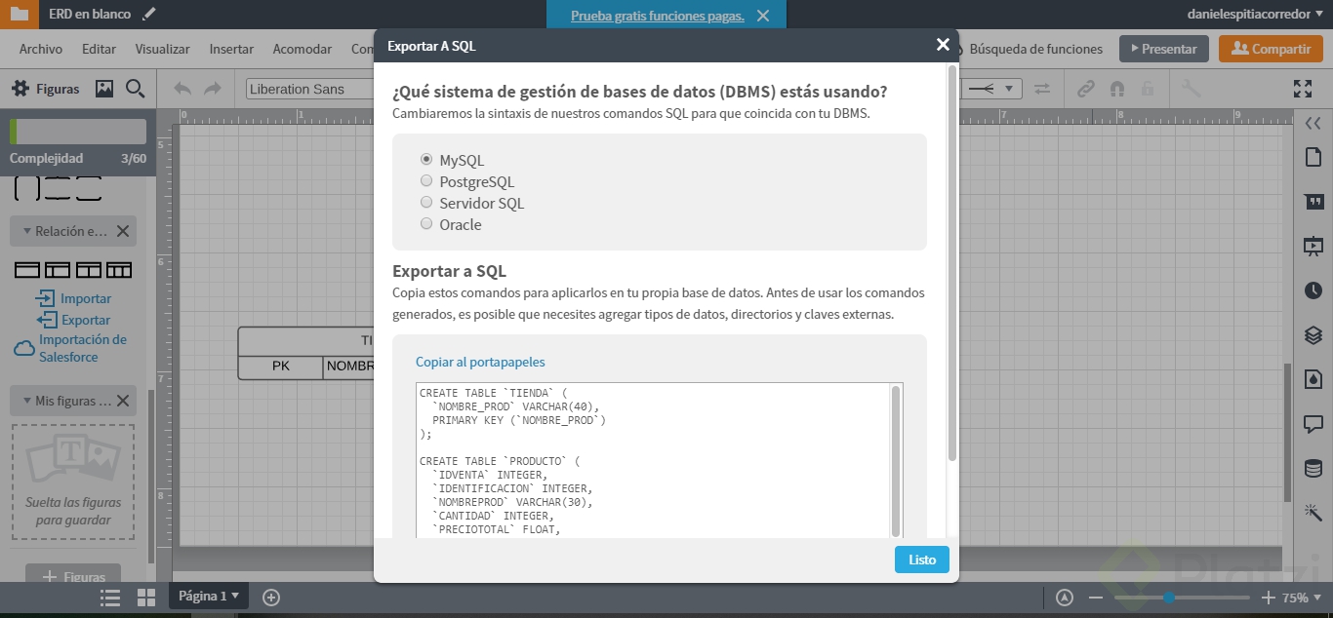Open the image insert icon
The image size is (1333, 618).
(104, 89)
